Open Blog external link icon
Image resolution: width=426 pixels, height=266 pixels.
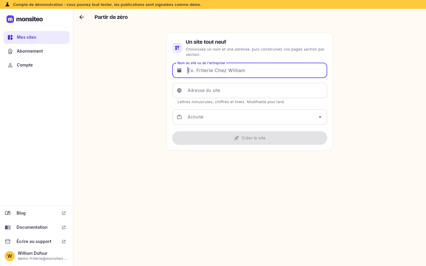(64, 213)
